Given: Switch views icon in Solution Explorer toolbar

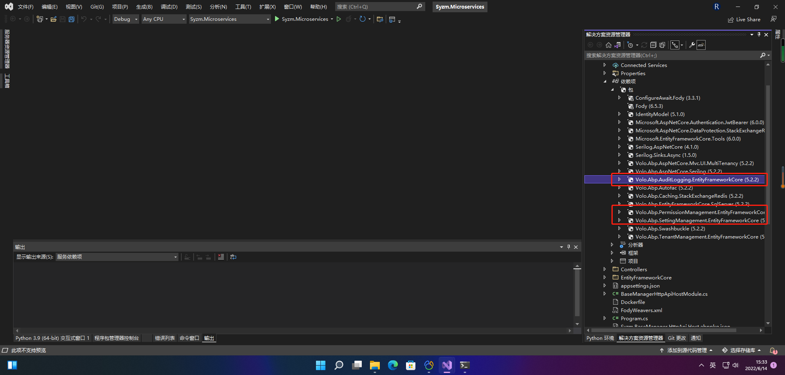Looking at the screenshot, I should [618, 45].
